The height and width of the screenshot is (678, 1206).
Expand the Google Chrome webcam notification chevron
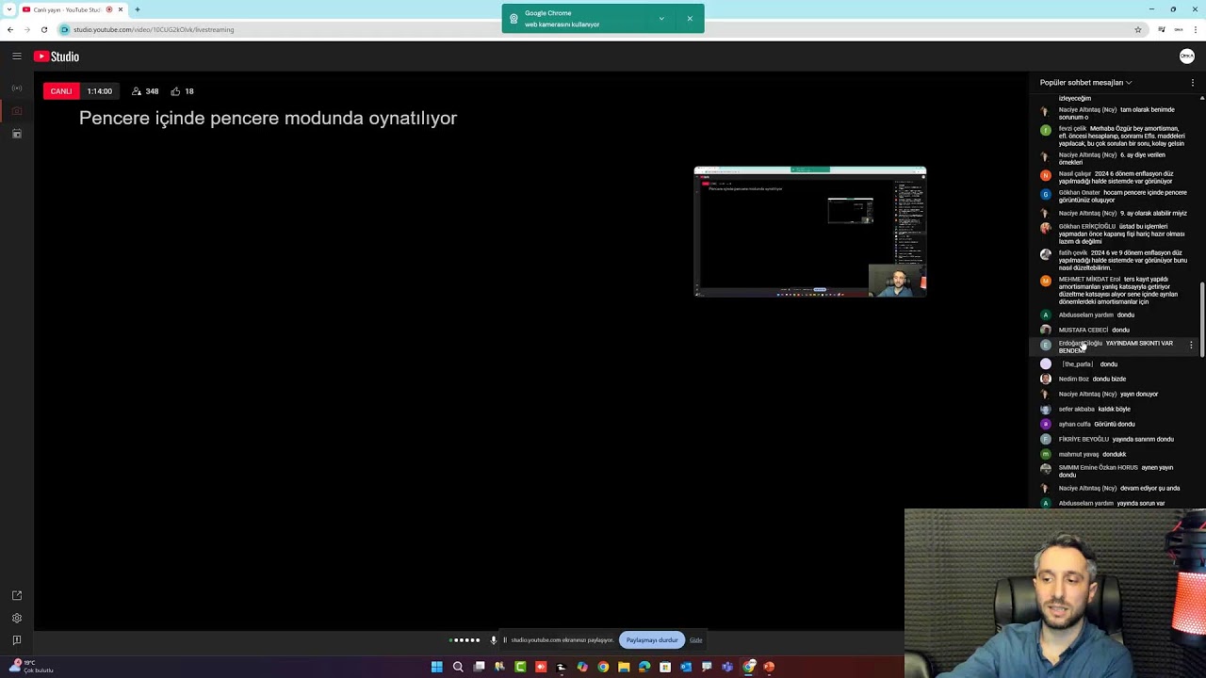click(x=661, y=18)
